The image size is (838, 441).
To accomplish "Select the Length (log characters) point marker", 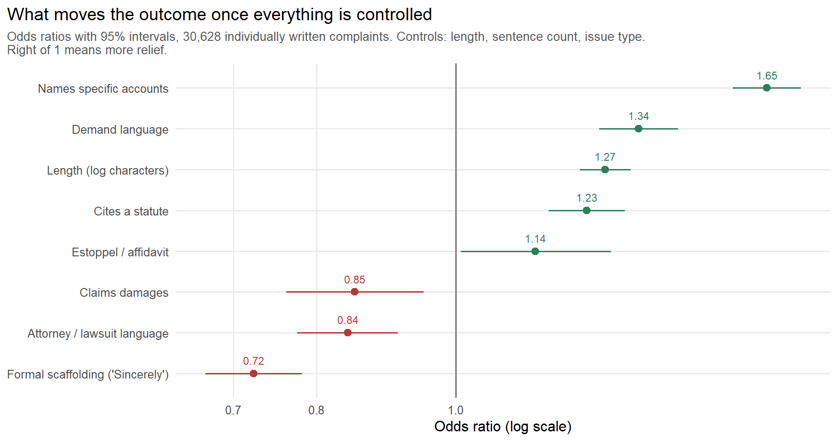I will [605, 170].
